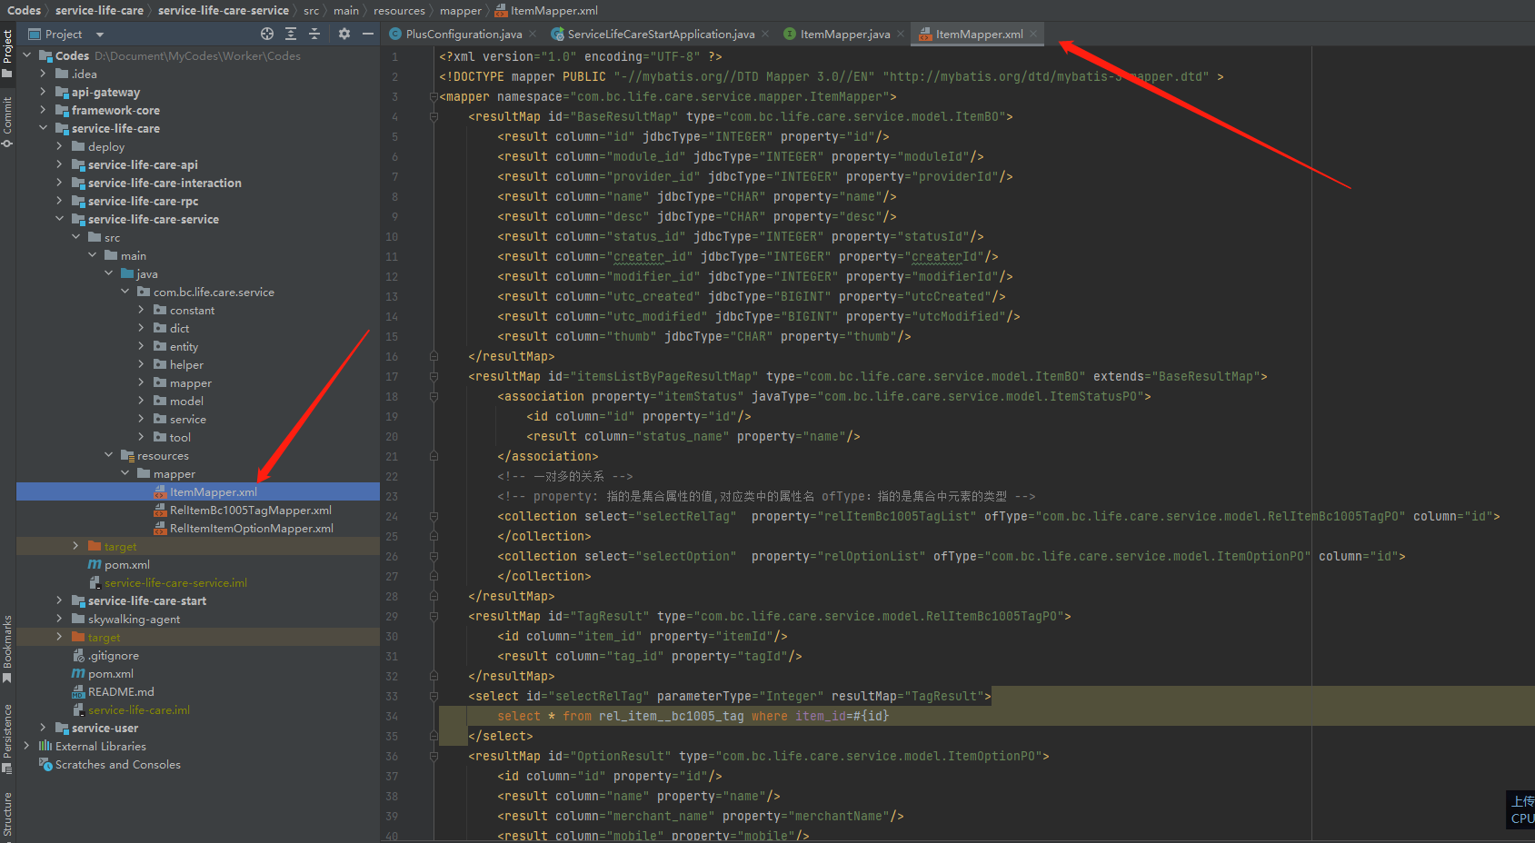The image size is (1535, 843).
Task: Select the helper package
Action: 186,364
